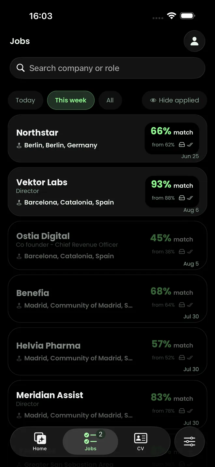Open Ostia Digital Chief Revenue Officer listing
Screen dimensions: 215x467
[x=107, y=246]
